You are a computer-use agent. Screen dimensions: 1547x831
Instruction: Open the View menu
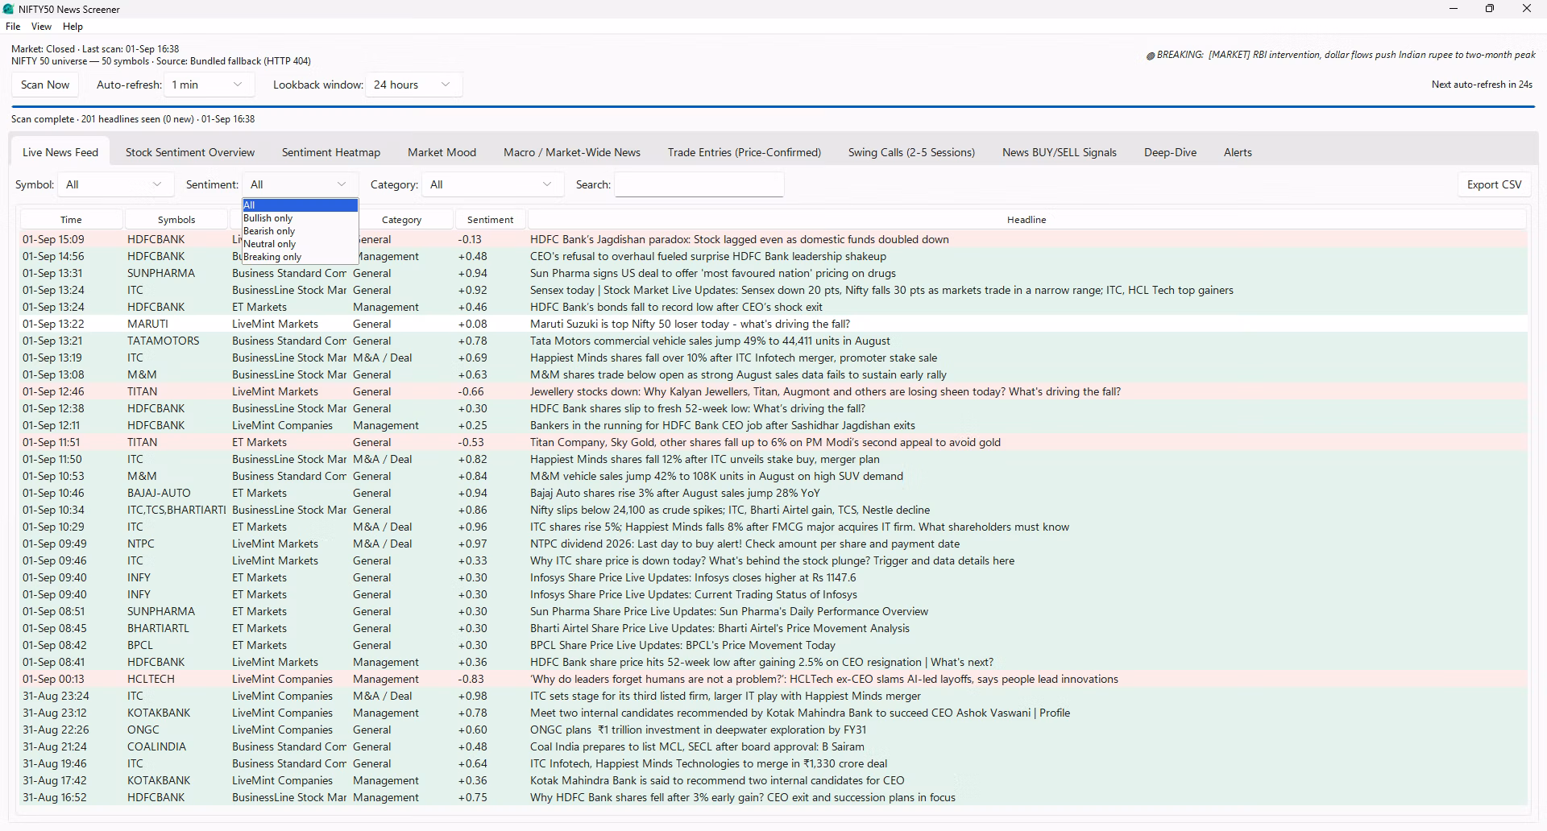tap(41, 27)
